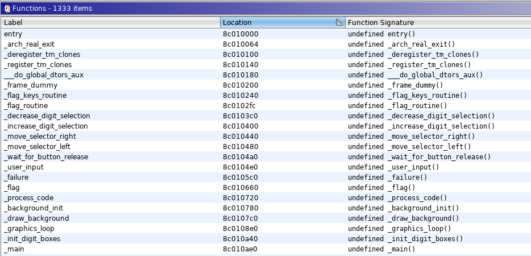Click location 8c010660
The image size is (531, 256).
[240, 188]
